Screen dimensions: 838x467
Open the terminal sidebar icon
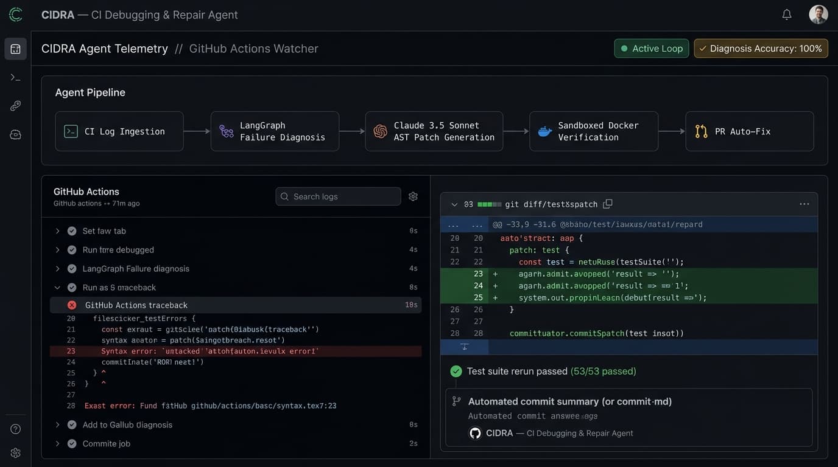point(16,77)
